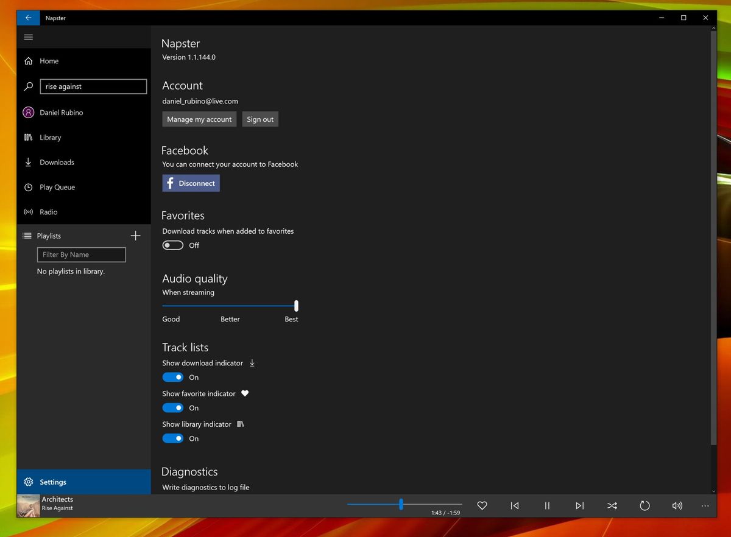Open Downloads from the sidebar
Viewport: 731px width, 537px height.
tap(57, 162)
